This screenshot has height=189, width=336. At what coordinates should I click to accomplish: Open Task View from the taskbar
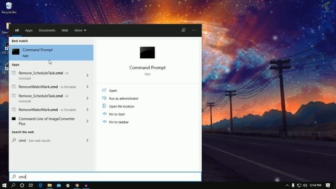tap(31, 185)
